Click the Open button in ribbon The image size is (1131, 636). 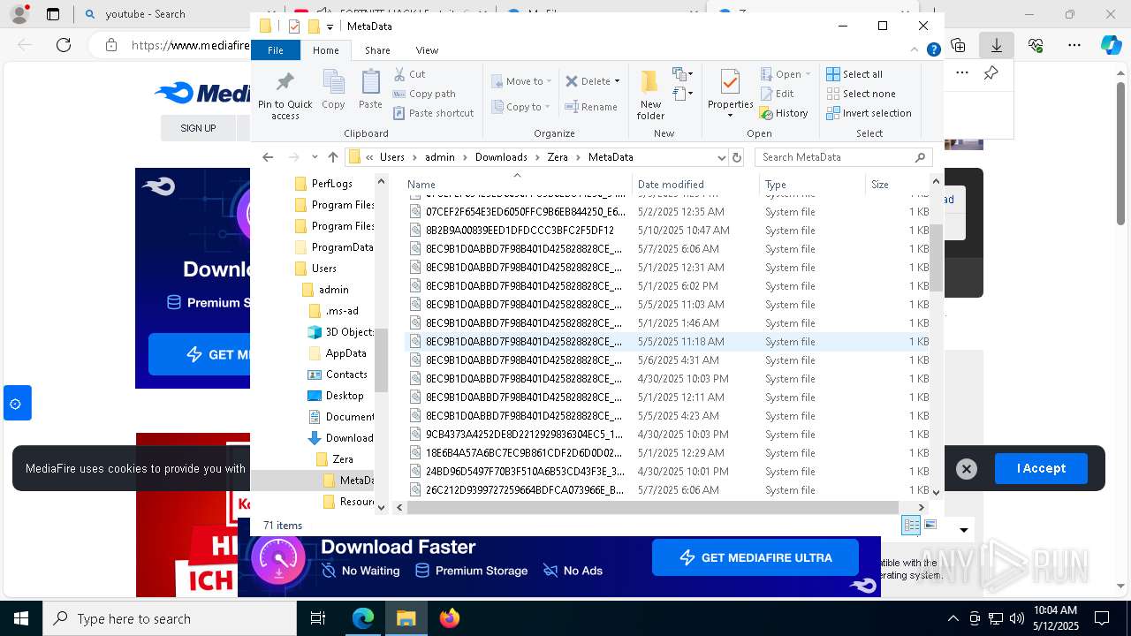click(x=780, y=74)
